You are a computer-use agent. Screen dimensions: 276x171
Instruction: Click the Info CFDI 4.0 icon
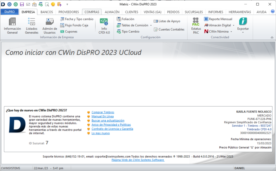[x=104, y=26]
